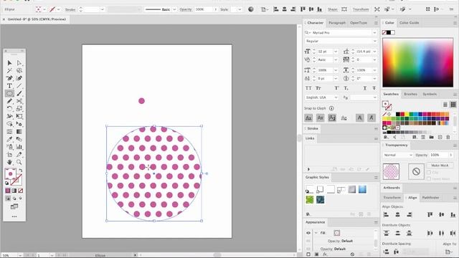Click Delete Swatch trash icon
The height and width of the screenshot is (258, 459).
pos(448,137)
